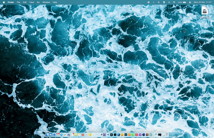Open the Wi-Fi status menu
Image resolution: width=214 pixels, height=138 pixels.
tap(174, 2)
